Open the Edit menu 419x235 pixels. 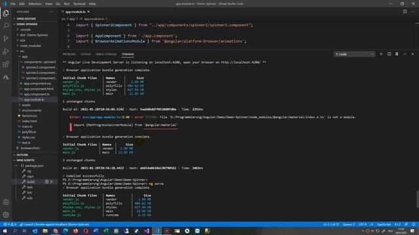click(22, 4)
